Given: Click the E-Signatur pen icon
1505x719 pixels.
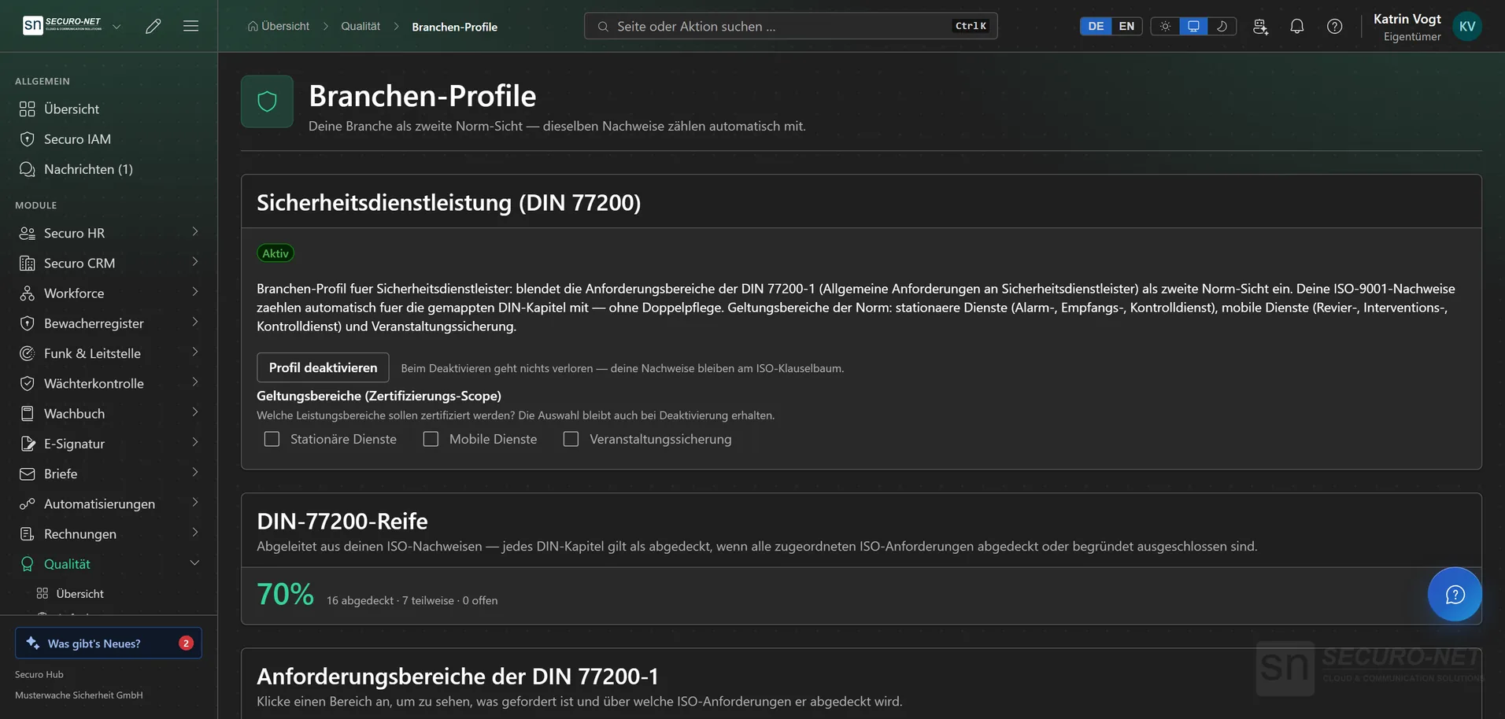Looking at the screenshot, I should point(28,444).
